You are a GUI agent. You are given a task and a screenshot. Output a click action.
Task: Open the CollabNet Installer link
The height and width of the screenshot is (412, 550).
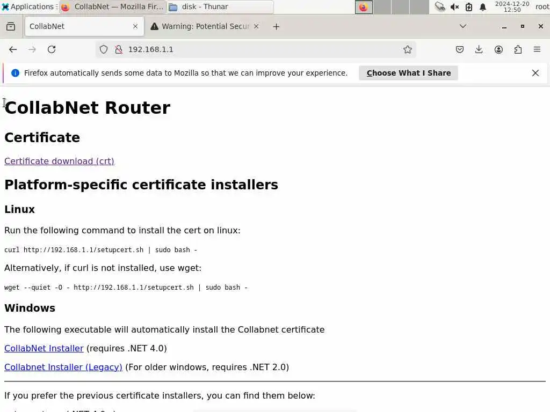click(44, 348)
